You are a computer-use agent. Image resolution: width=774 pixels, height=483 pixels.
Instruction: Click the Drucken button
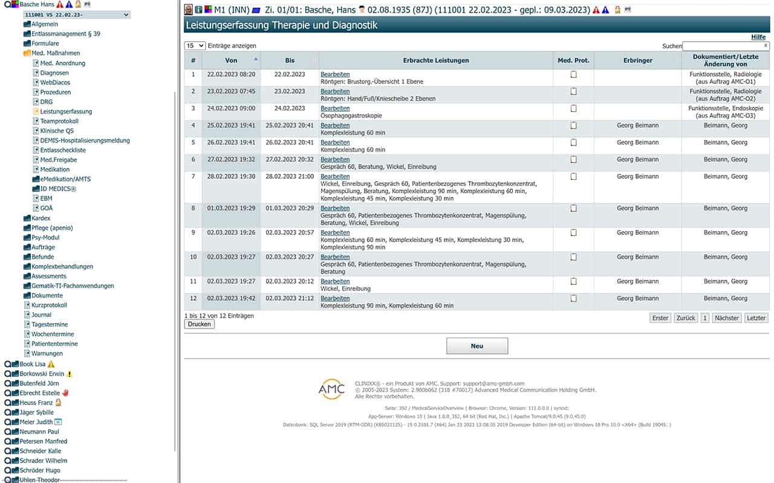click(200, 324)
